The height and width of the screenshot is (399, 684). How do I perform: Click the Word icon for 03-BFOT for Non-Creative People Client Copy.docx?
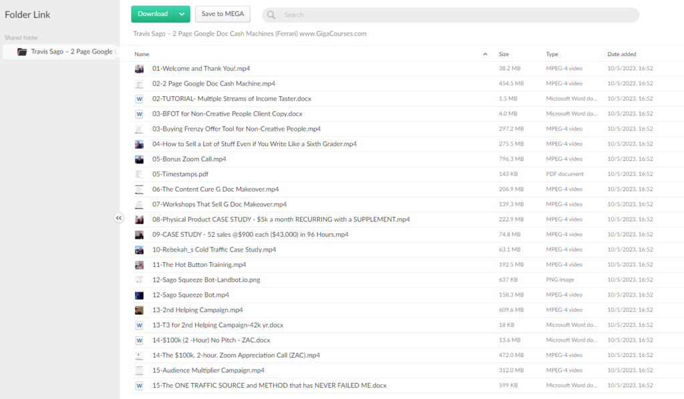point(140,113)
